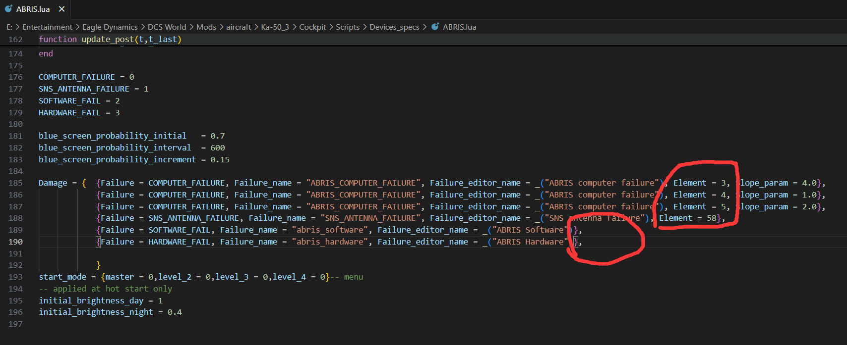
Task: Click line number 162 in the gutter
Action: tap(15, 39)
